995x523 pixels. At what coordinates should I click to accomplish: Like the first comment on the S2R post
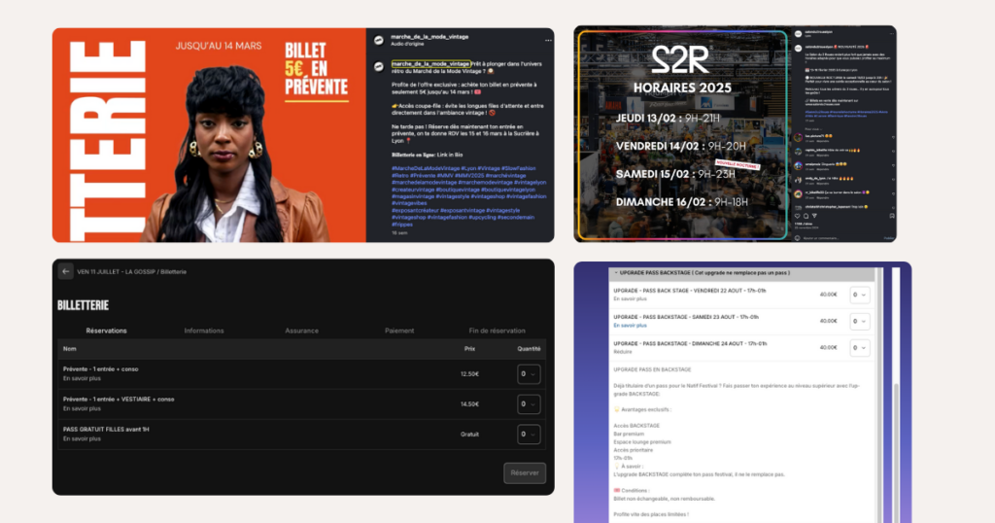coord(893,137)
